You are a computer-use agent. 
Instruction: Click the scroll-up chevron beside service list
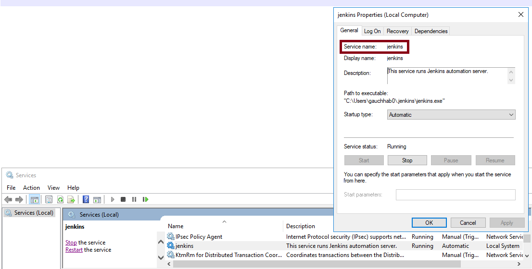click(161, 242)
